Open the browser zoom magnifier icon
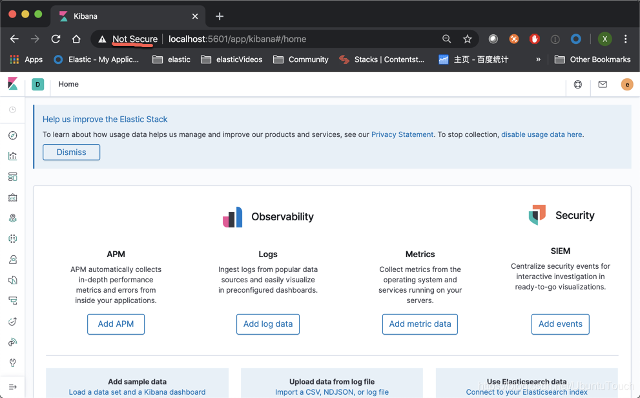This screenshot has width=640, height=398. (446, 39)
